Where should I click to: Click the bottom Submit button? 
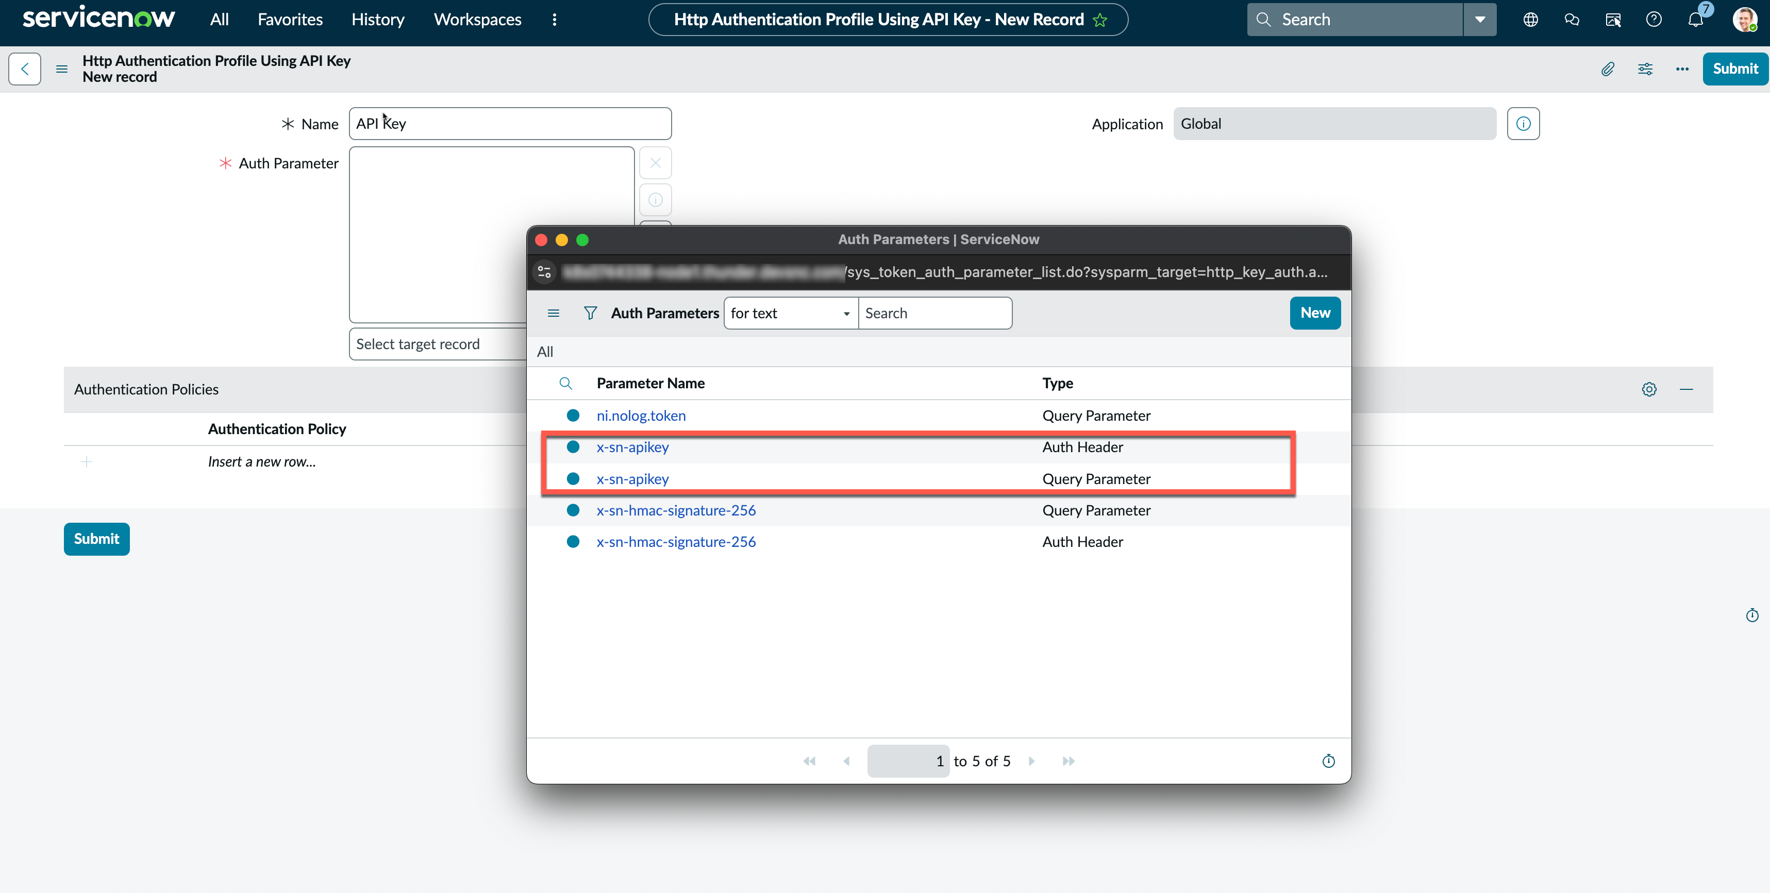click(97, 539)
